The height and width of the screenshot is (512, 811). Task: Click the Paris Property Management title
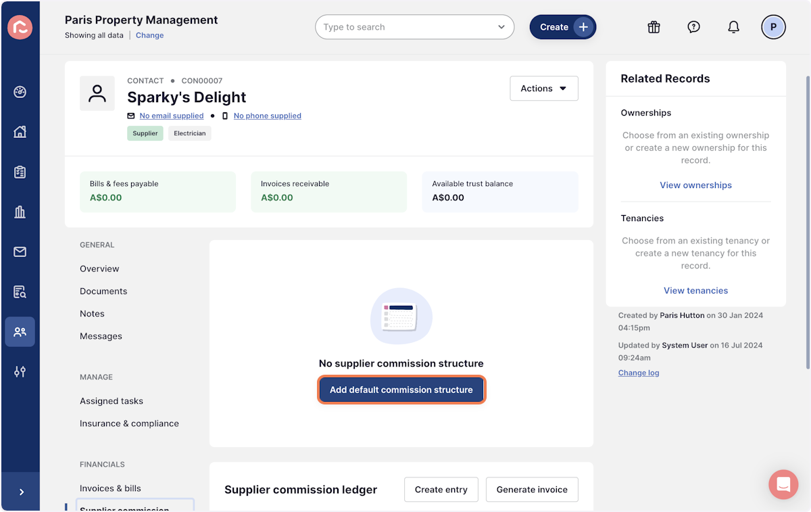(x=141, y=20)
